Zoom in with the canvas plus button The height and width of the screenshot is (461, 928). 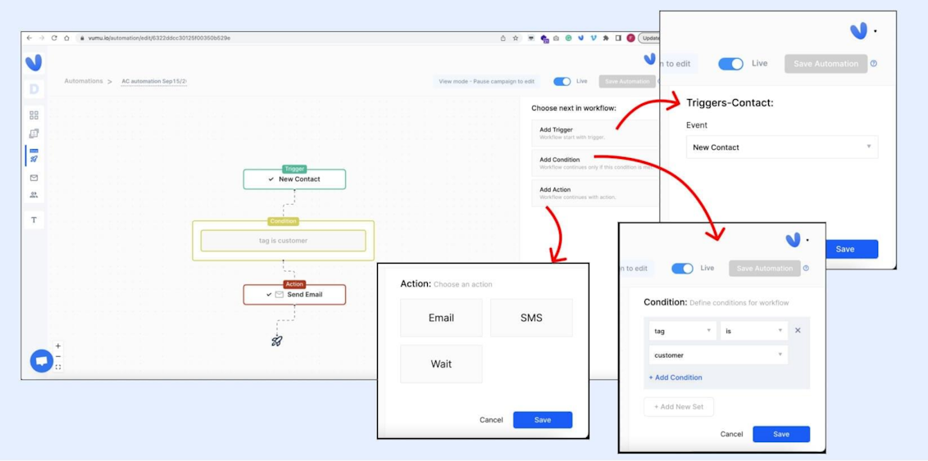(x=58, y=346)
